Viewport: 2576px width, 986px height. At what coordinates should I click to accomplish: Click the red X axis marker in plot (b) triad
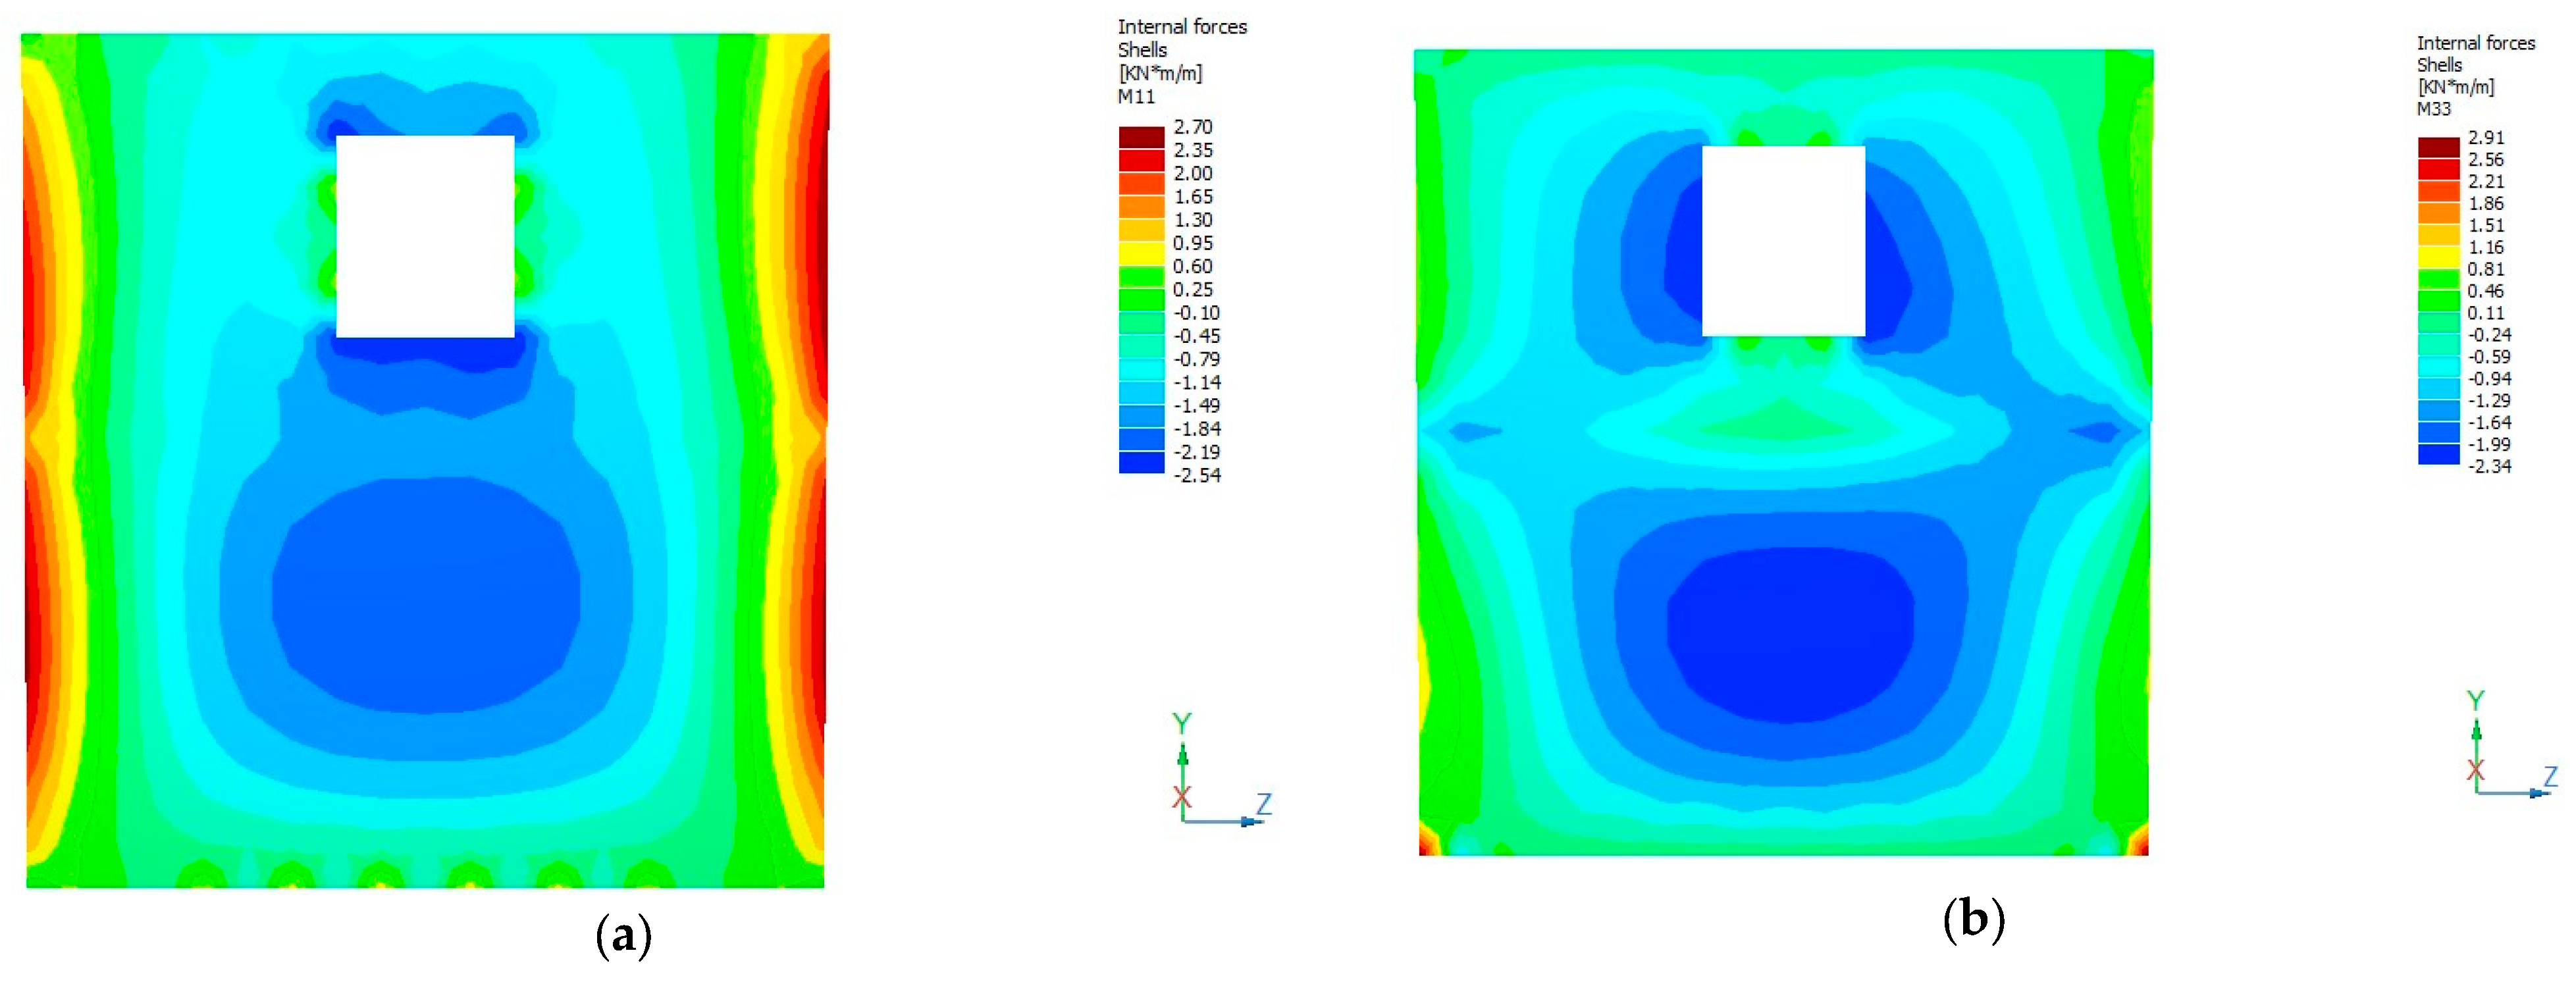click(x=2476, y=770)
